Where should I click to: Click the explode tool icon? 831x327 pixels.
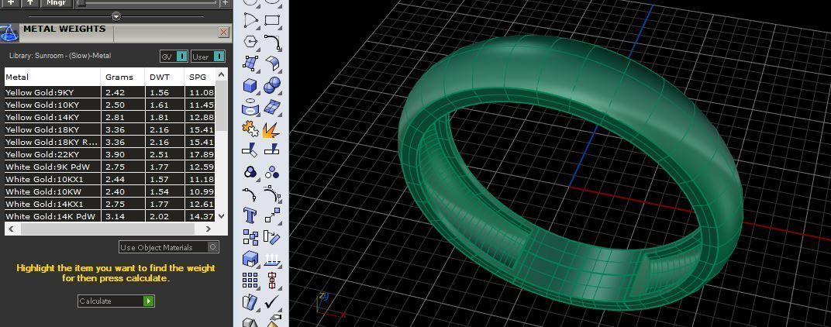[x=272, y=129]
